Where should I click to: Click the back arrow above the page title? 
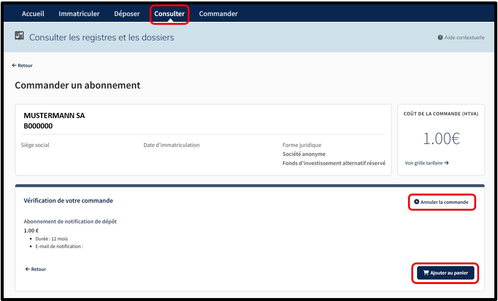point(14,66)
